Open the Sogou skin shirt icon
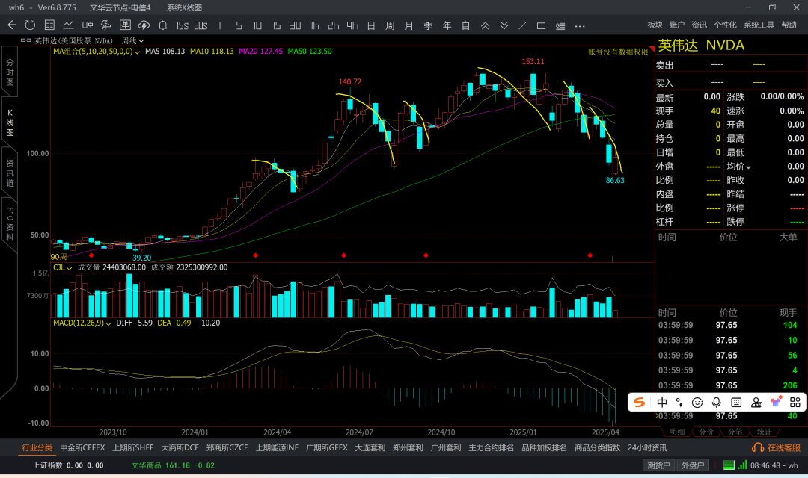 point(776,402)
